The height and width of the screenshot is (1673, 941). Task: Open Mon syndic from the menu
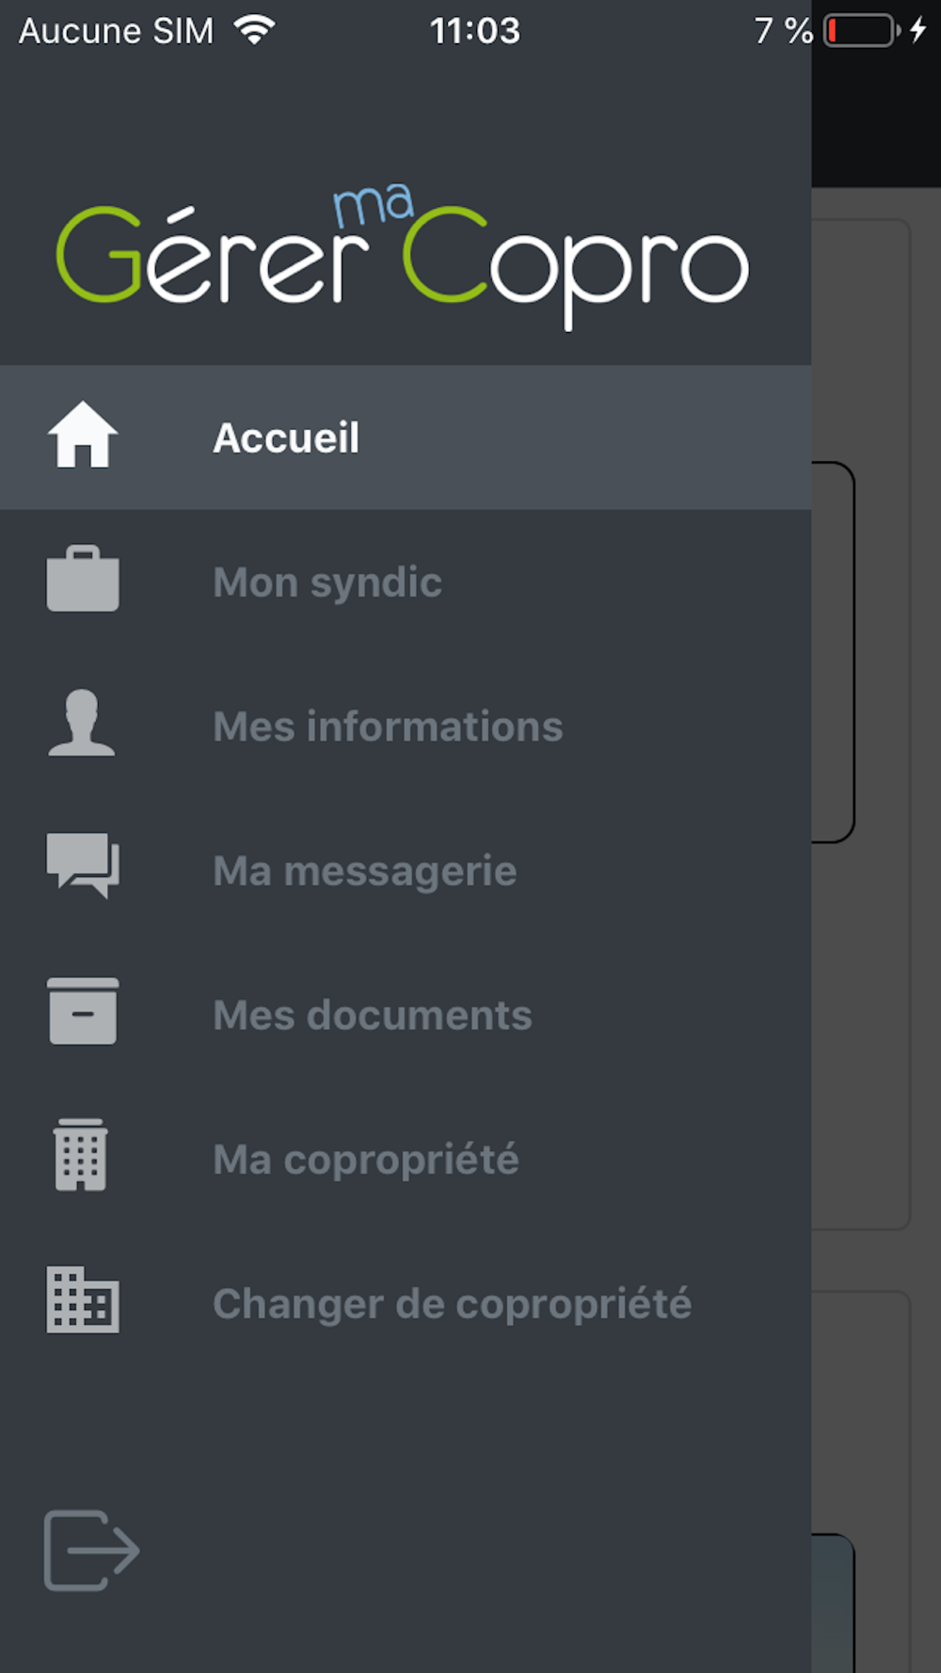(327, 582)
